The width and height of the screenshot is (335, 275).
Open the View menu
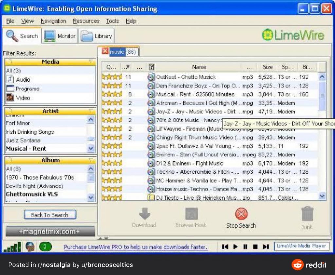27,21
